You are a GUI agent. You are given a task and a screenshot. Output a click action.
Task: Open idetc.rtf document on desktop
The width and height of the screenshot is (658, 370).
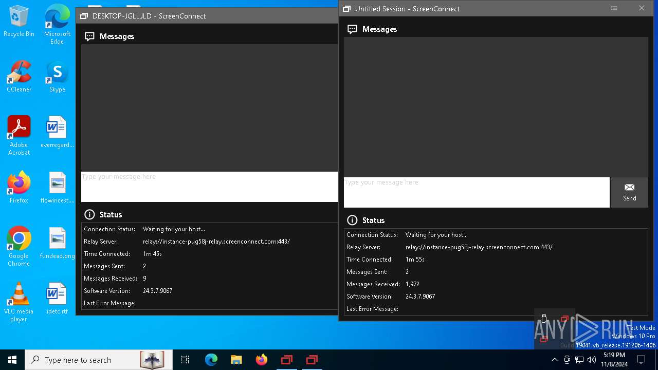(57, 299)
